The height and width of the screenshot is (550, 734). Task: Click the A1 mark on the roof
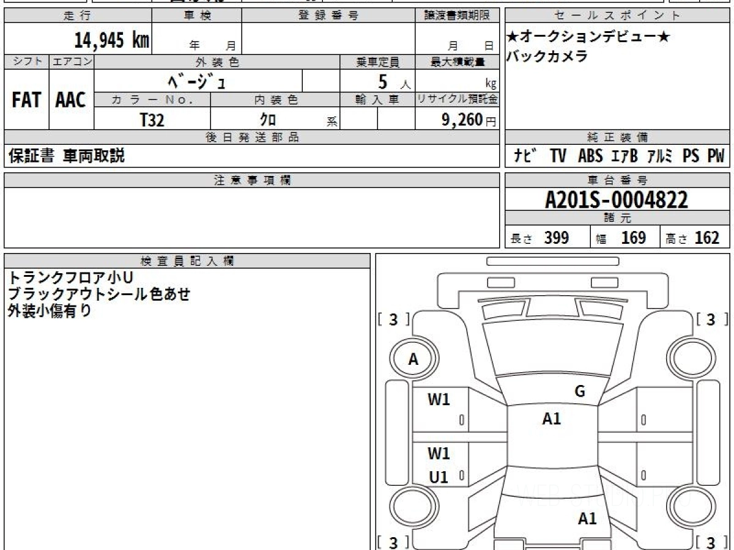point(551,419)
